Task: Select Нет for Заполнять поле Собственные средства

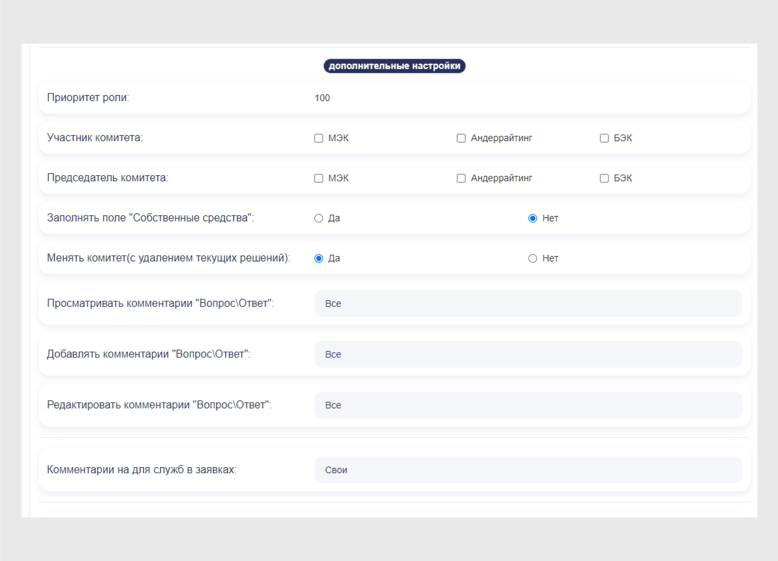Action: (532, 218)
